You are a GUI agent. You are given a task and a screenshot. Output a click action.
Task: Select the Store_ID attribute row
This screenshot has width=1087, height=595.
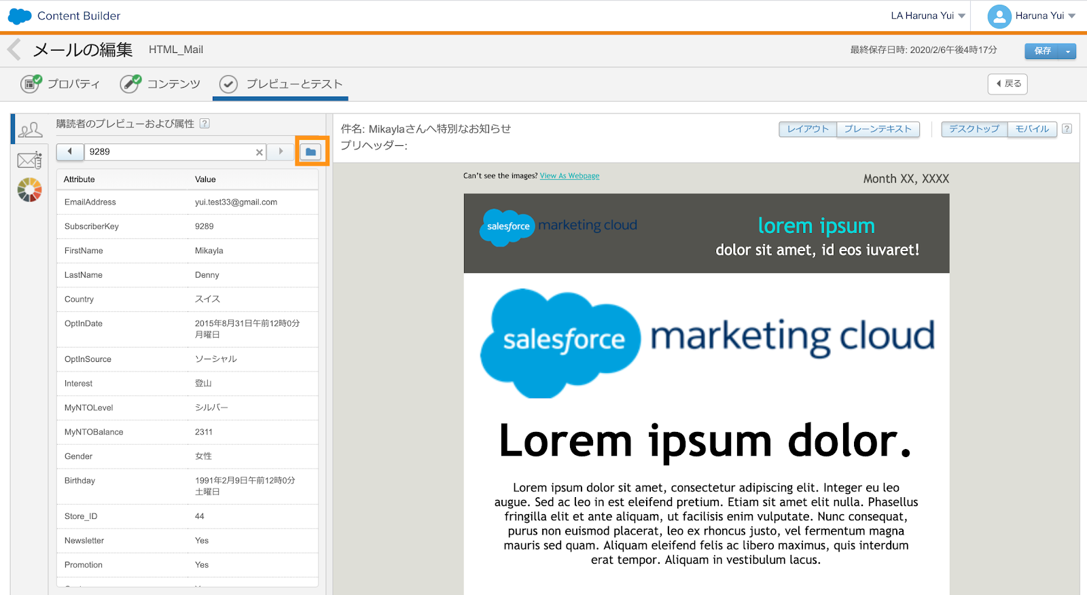[x=188, y=516]
